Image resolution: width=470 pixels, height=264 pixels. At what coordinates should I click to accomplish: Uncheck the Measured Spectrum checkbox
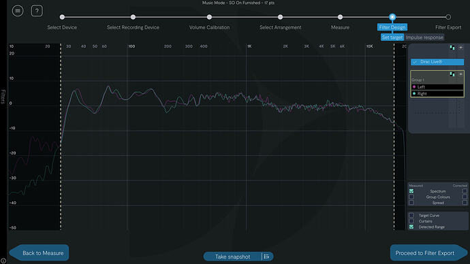pos(411,191)
